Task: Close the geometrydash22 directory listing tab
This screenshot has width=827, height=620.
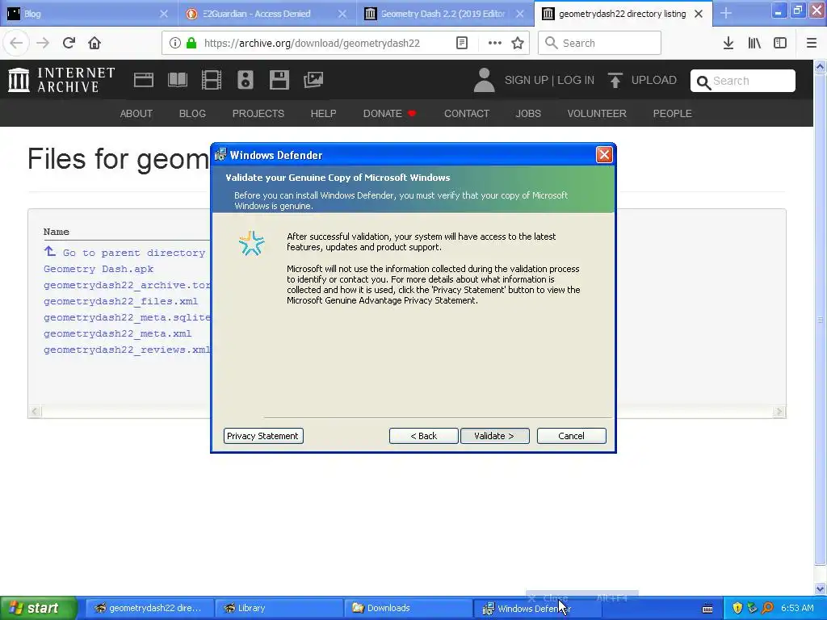Action: (699, 14)
